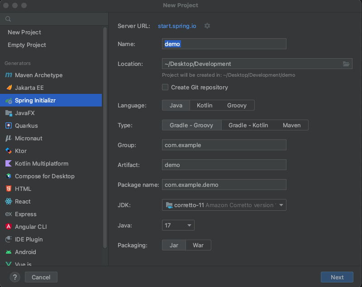Click the Kotlin Multiplatform K icon
This screenshot has height=287, width=362.
(9, 164)
